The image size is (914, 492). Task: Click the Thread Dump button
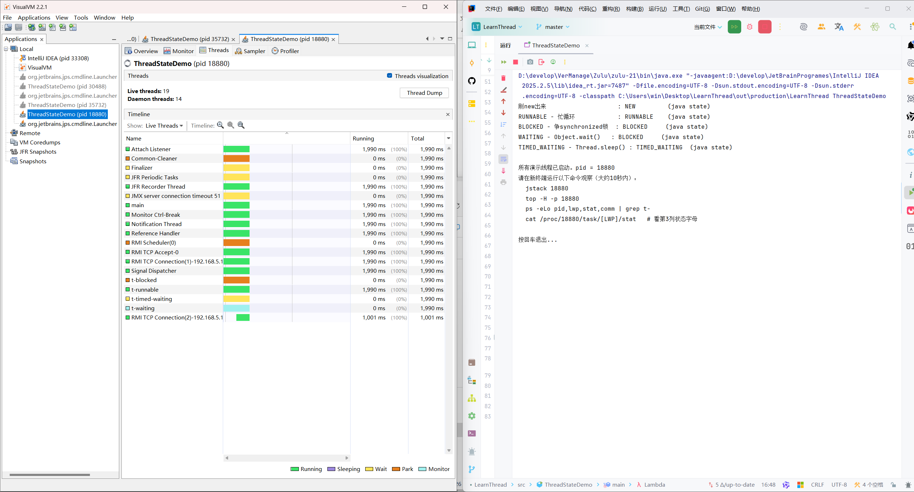tap(424, 93)
